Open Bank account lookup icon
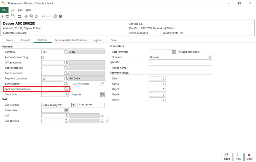Viewport: 256px width, 162px height. (x=66, y=84)
